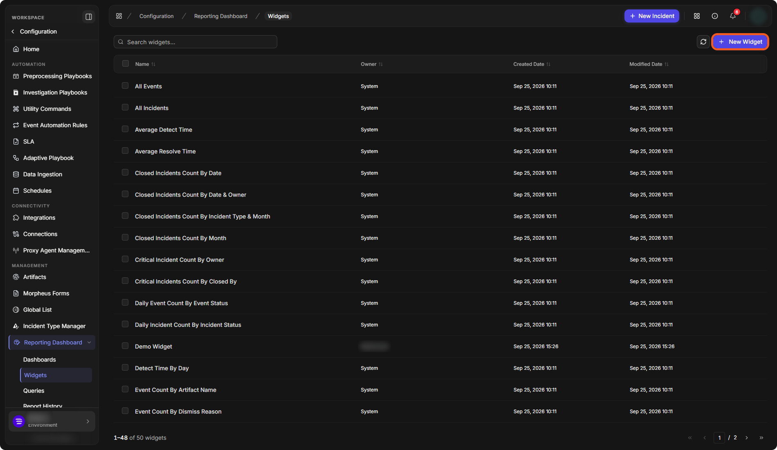Select the Closed Incidents Count By Month checkbox
The image size is (777, 450).
(125, 237)
